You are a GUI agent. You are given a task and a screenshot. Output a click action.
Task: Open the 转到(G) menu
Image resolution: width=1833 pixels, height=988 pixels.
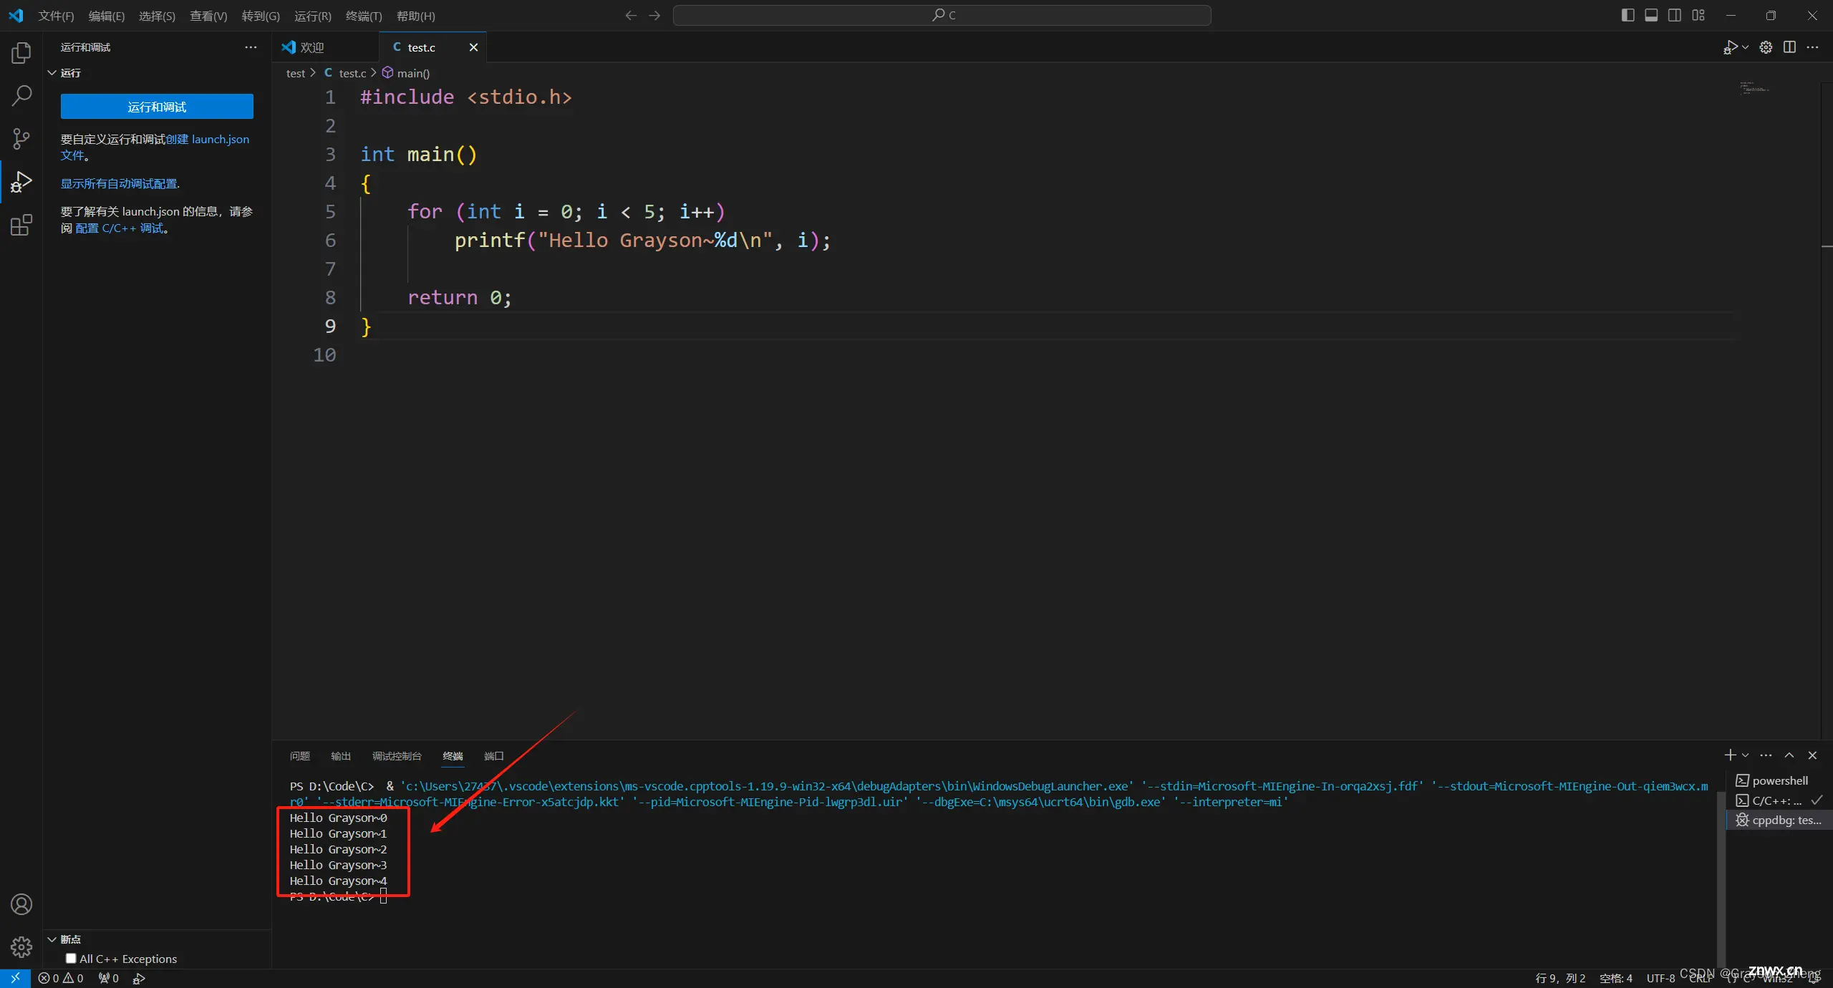point(261,16)
